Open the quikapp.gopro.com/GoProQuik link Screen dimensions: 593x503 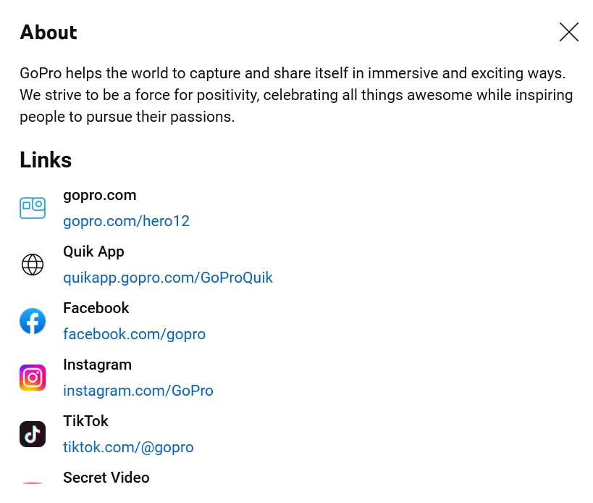click(168, 278)
